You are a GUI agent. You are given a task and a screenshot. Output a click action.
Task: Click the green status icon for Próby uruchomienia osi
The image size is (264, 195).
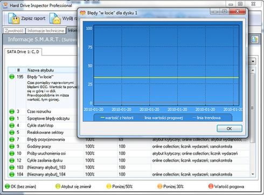(x=12, y=153)
